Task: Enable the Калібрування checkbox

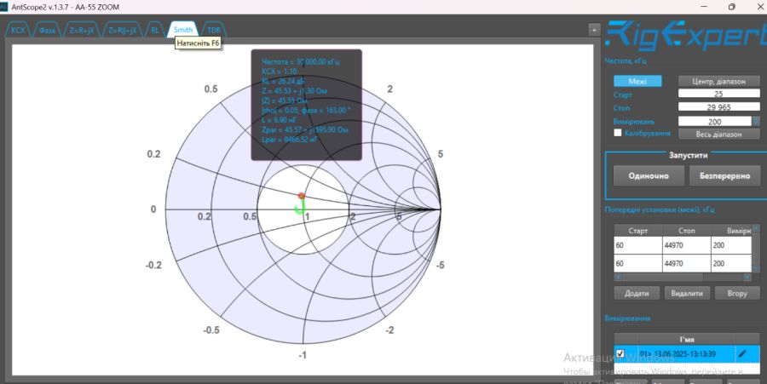Action: click(618, 134)
